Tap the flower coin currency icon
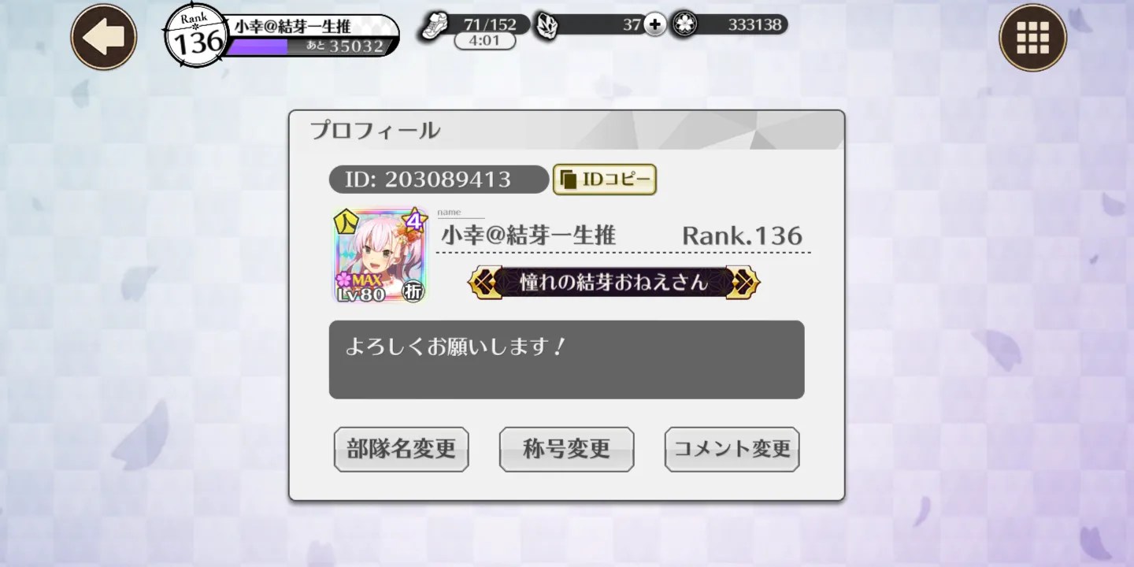The height and width of the screenshot is (567, 1134). click(684, 24)
